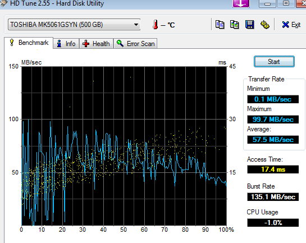Click the purple download arrow icon in title bar

coord(241,3)
